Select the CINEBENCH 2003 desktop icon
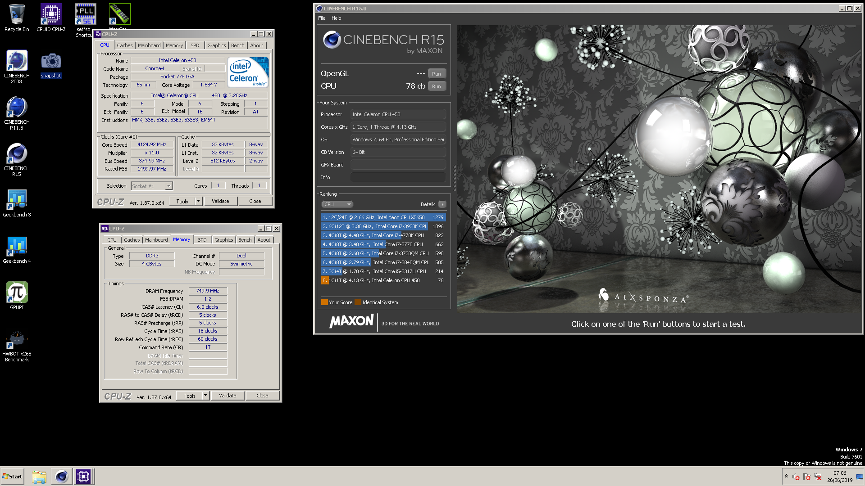This screenshot has height=486, width=865. [17, 67]
